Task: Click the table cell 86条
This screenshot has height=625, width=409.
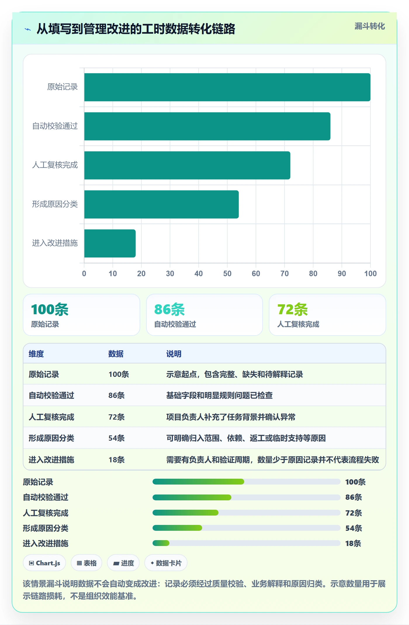Action: tap(117, 395)
